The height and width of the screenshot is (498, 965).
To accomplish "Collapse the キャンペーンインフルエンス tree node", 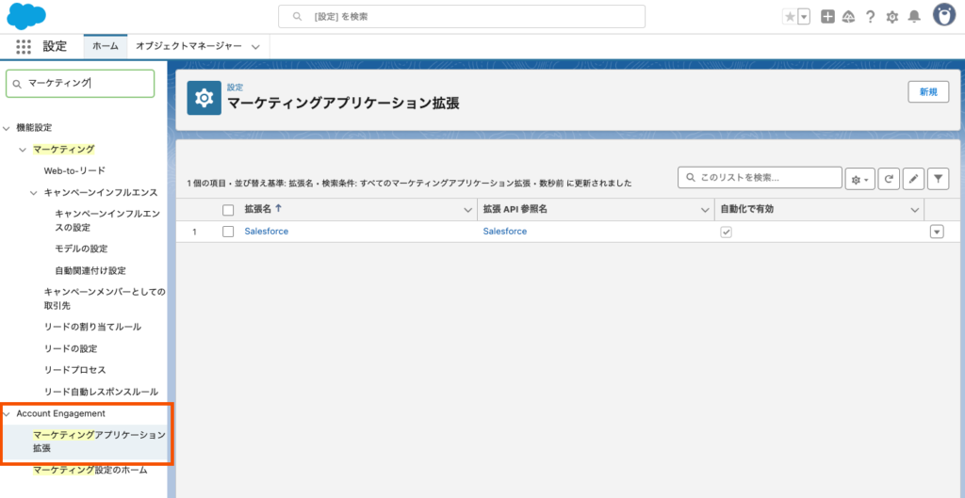I will click(34, 192).
